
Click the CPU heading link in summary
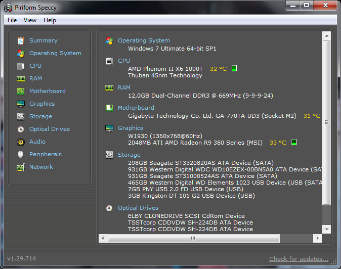(124, 61)
